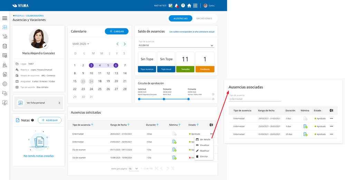Edit profile photo with pencil icon
345x180 pixels.
45,46
